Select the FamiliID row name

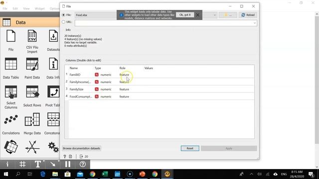[75, 75]
